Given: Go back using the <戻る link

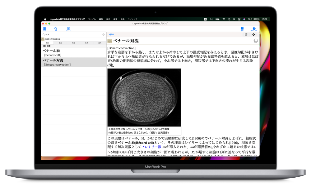Looking at the screenshot, I should [111, 35].
